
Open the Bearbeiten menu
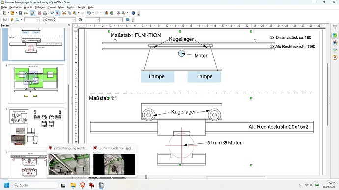(x=15, y=7)
